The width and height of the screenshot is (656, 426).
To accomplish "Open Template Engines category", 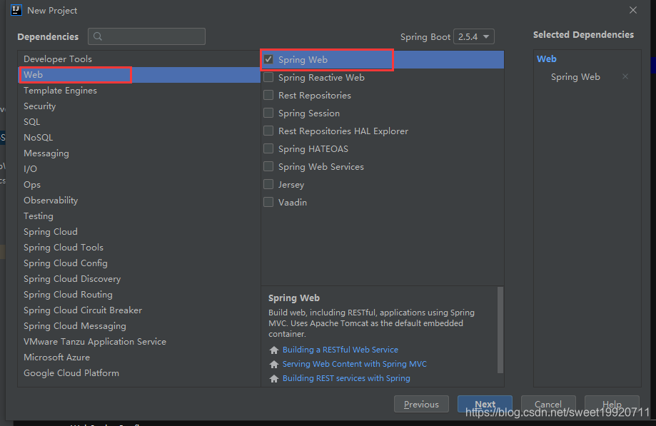I will coord(139,91).
